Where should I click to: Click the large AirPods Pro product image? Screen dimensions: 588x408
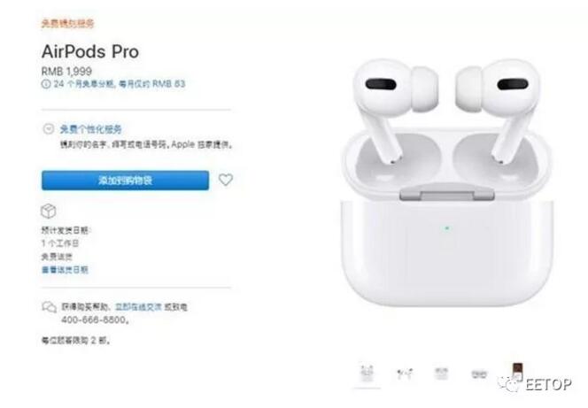coord(446,182)
